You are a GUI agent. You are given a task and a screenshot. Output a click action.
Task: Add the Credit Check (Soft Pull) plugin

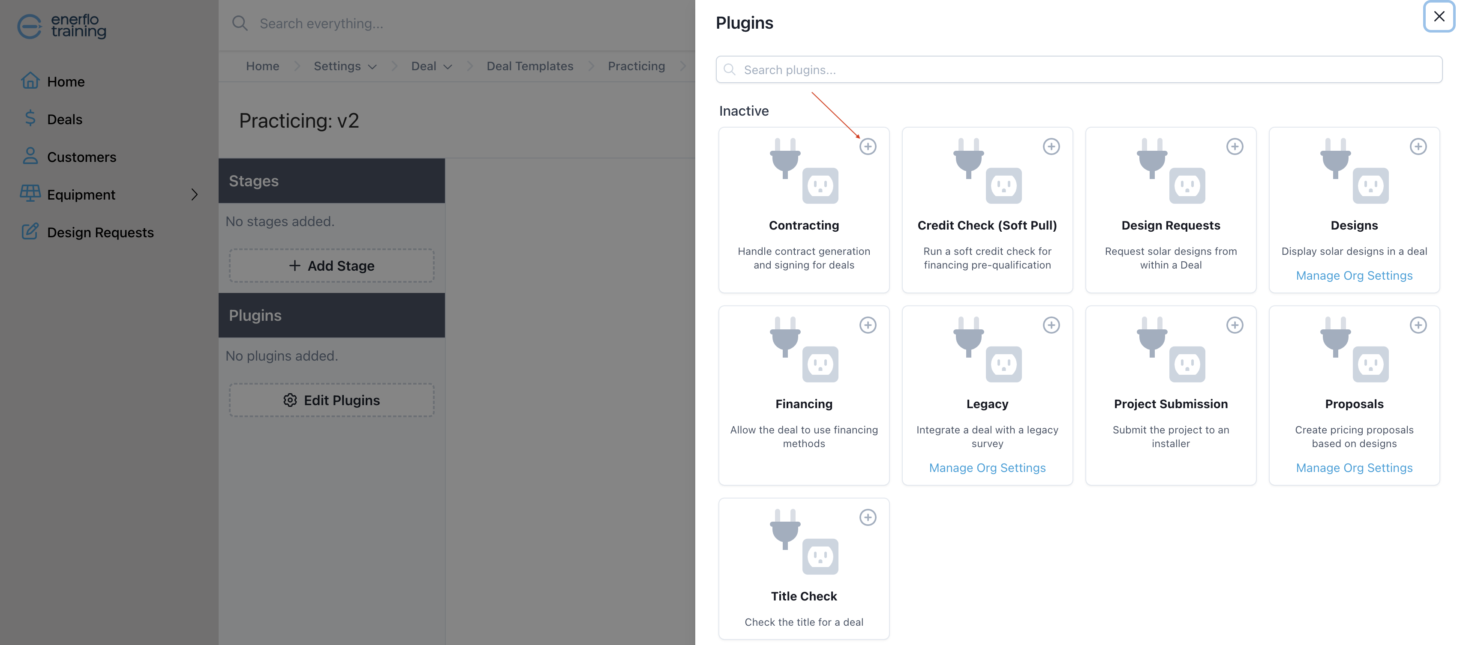(x=1051, y=146)
